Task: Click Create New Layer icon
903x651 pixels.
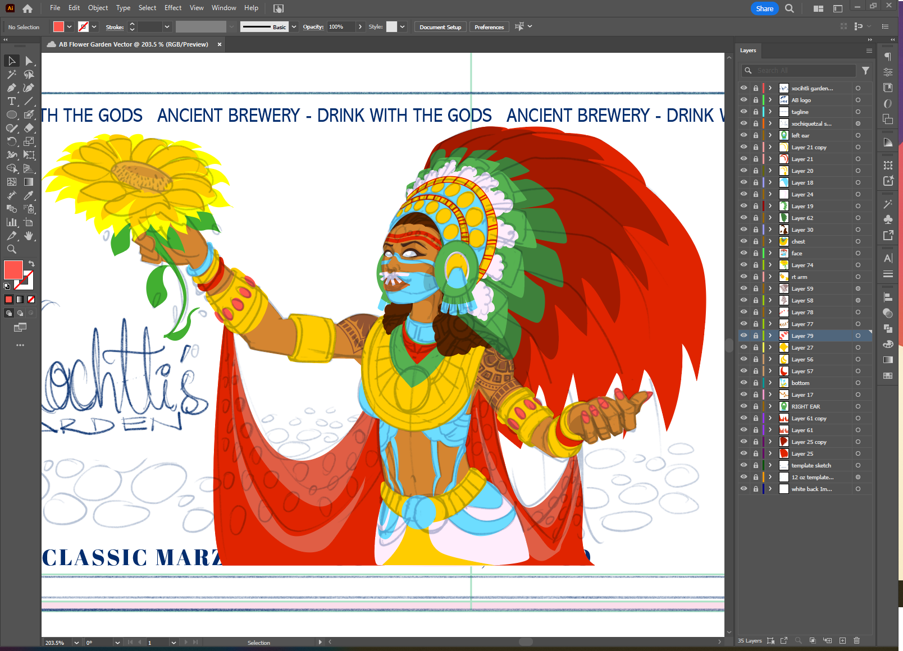Action: (x=842, y=640)
